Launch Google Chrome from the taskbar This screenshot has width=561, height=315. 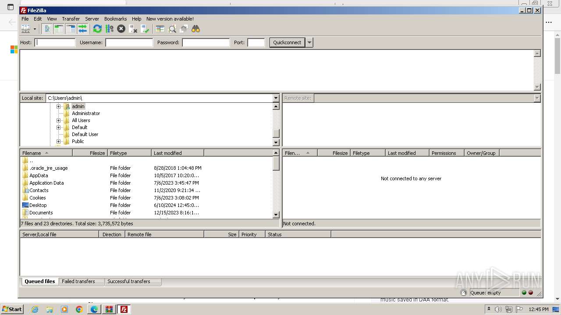(79, 309)
